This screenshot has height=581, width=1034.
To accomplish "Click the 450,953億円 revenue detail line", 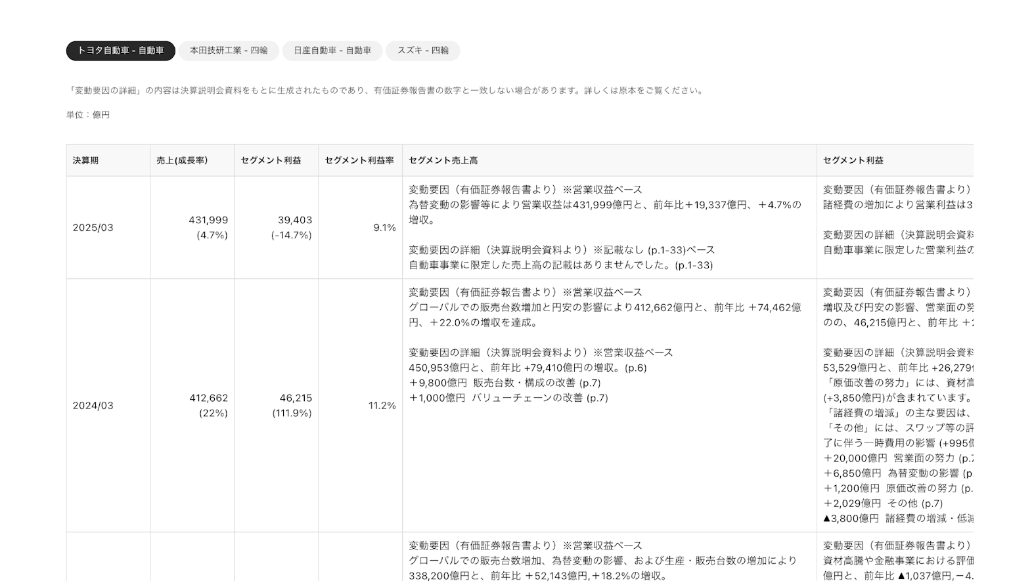I will pyautogui.click(x=528, y=368).
